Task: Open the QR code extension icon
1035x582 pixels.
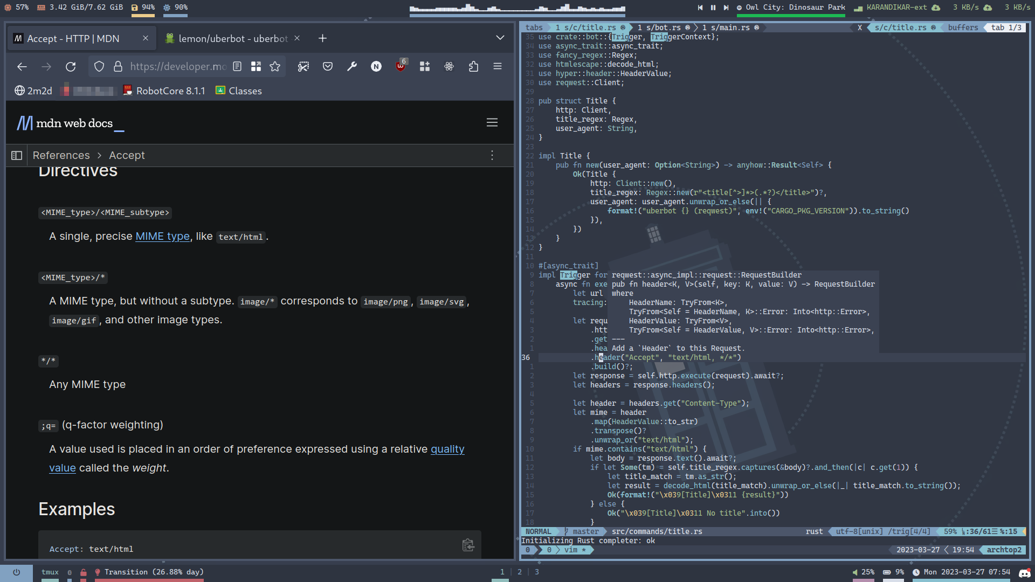Action: coord(256,66)
